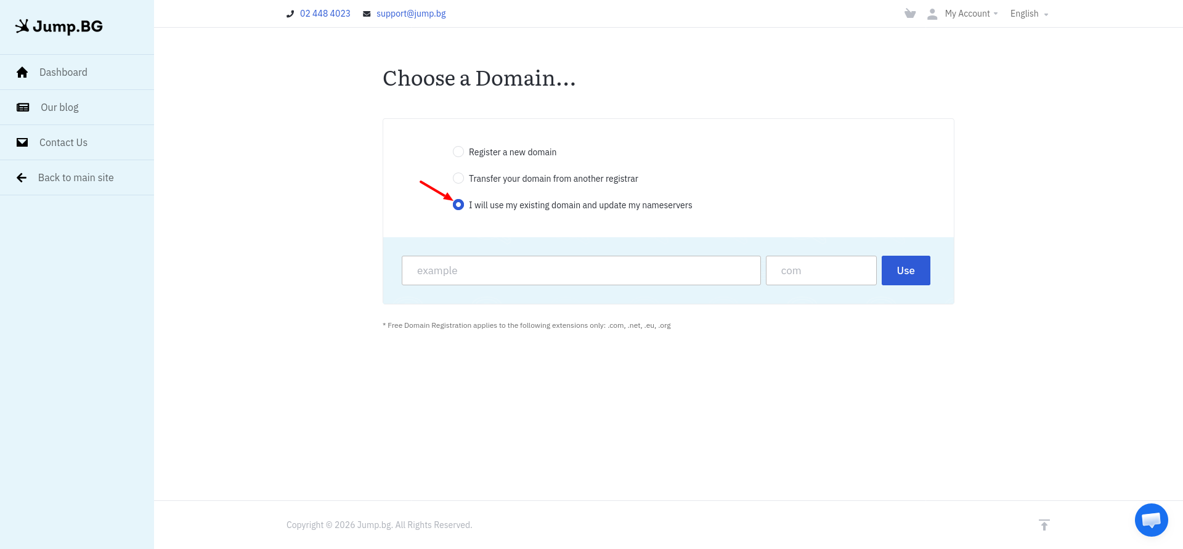Focus the example domain name field
This screenshot has width=1183, height=549.
coord(581,270)
